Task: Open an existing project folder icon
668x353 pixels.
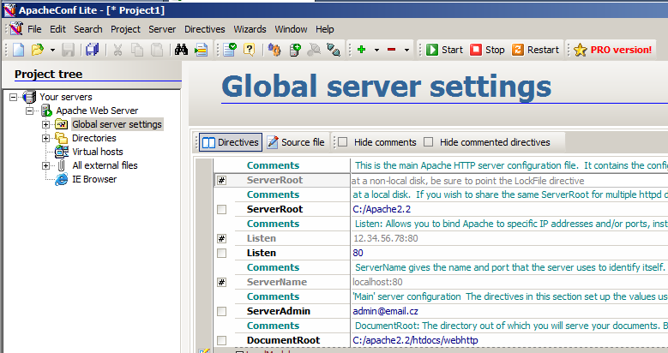Action: (38, 50)
